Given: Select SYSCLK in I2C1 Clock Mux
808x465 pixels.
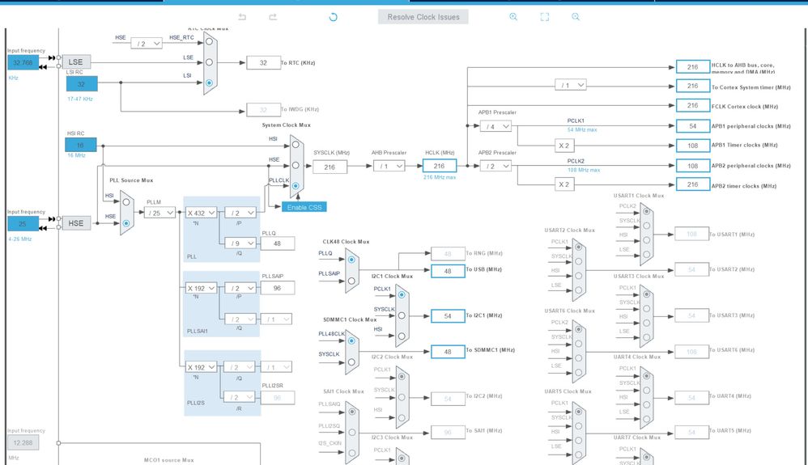Looking at the screenshot, I should (402, 315).
